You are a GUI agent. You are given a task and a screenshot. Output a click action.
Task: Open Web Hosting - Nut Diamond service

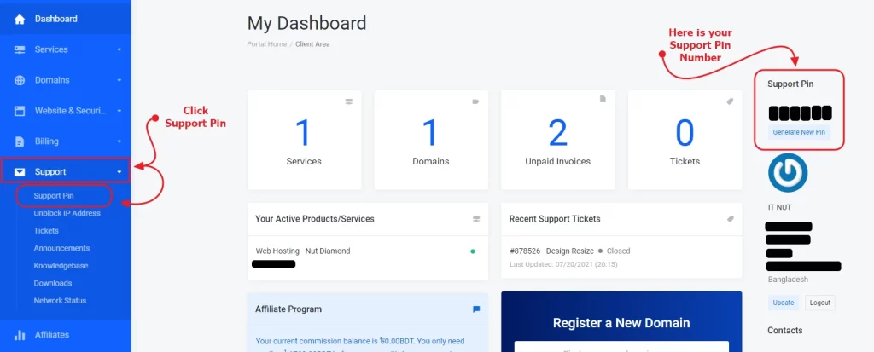coord(303,251)
